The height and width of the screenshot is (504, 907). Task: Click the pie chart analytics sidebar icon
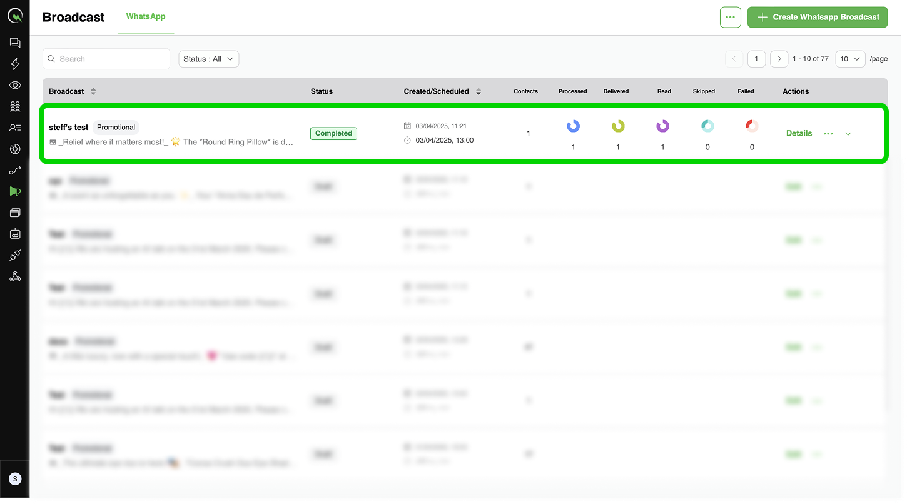click(x=15, y=149)
